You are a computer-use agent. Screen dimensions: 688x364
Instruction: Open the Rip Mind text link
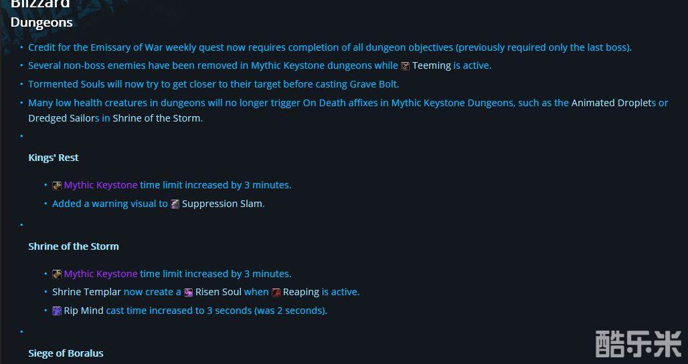click(83, 311)
